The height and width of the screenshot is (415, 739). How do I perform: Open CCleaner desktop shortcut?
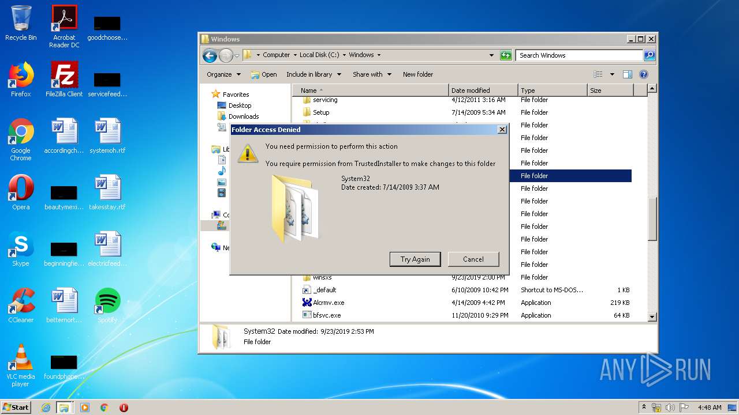(x=21, y=305)
